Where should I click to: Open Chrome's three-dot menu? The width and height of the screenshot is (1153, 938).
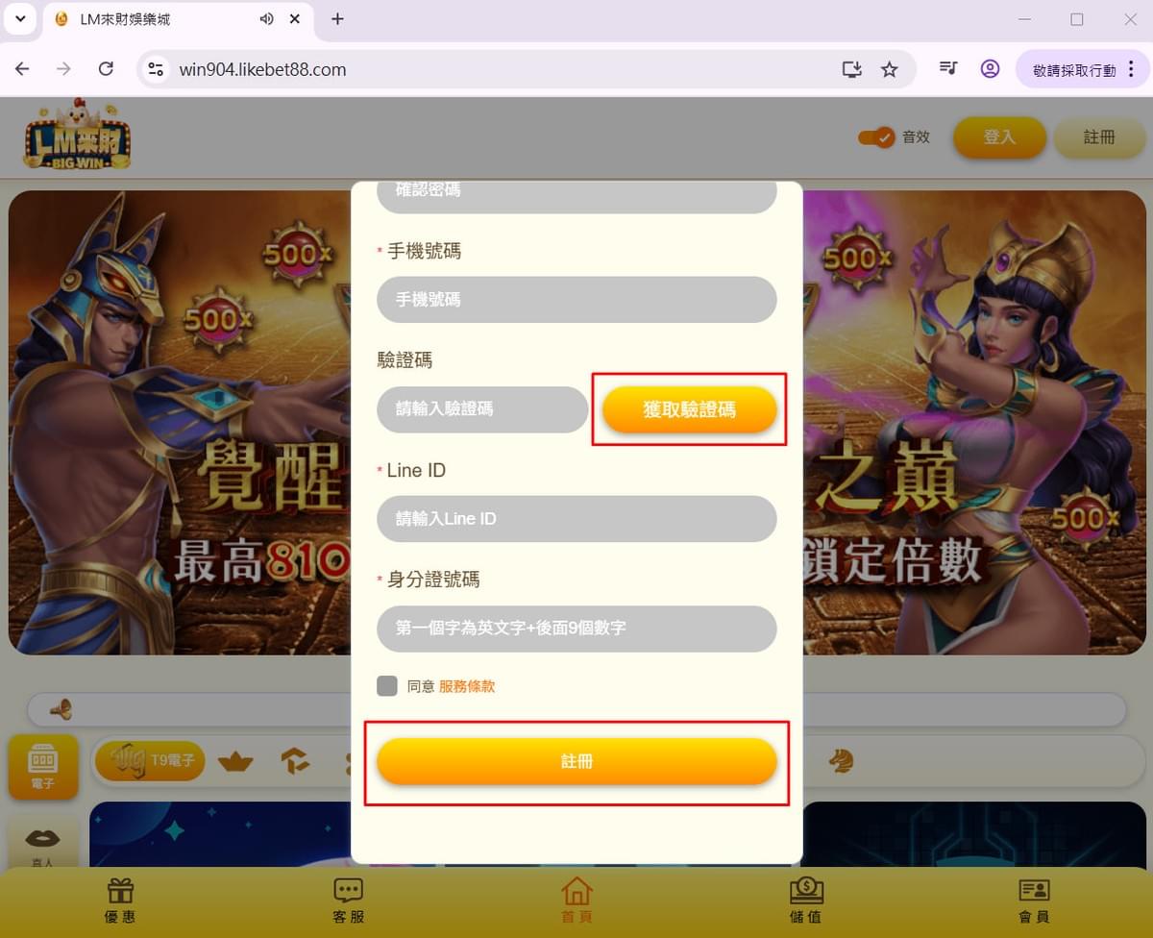pos(1131,69)
